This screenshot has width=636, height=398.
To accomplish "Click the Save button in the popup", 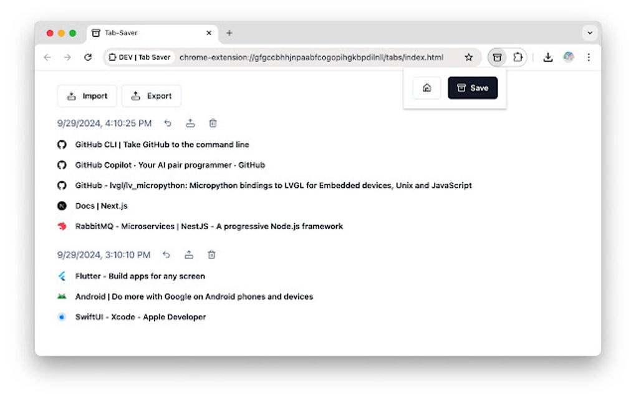I will pyautogui.click(x=472, y=87).
